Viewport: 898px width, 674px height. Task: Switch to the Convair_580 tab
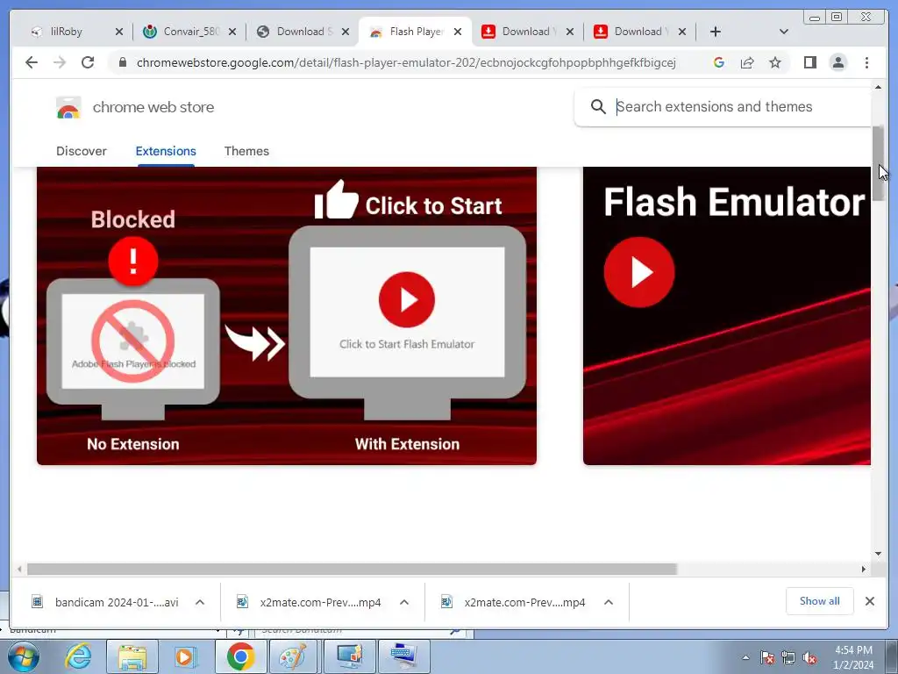[189, 32]
